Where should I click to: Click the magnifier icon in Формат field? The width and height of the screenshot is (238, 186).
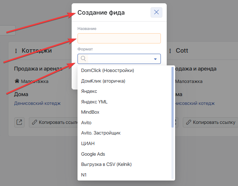coord(83,59)
